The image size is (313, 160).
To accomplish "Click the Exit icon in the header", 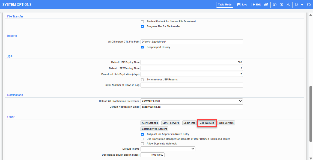I will (x=256, y=4).
